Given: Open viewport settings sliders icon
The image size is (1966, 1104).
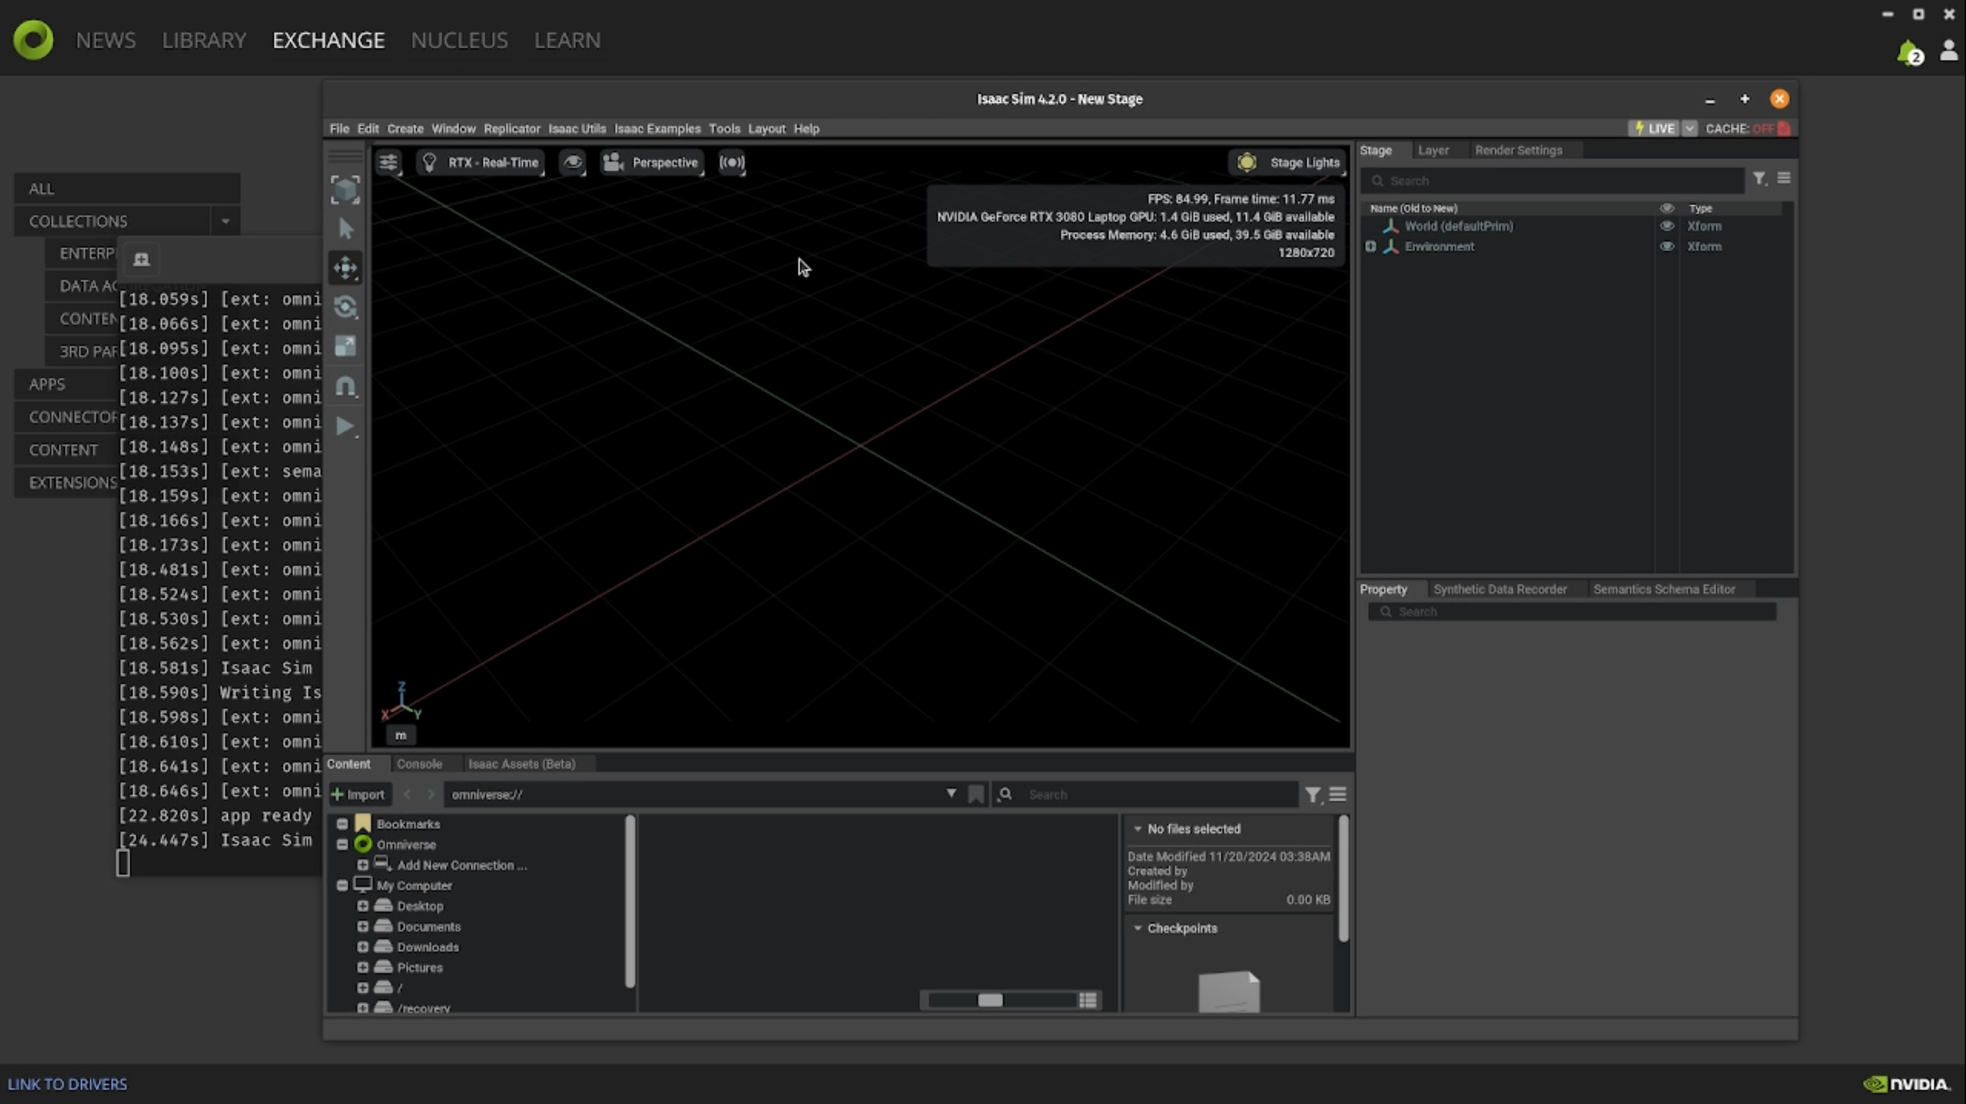Looking at the screenshot, I should point(388,163).
